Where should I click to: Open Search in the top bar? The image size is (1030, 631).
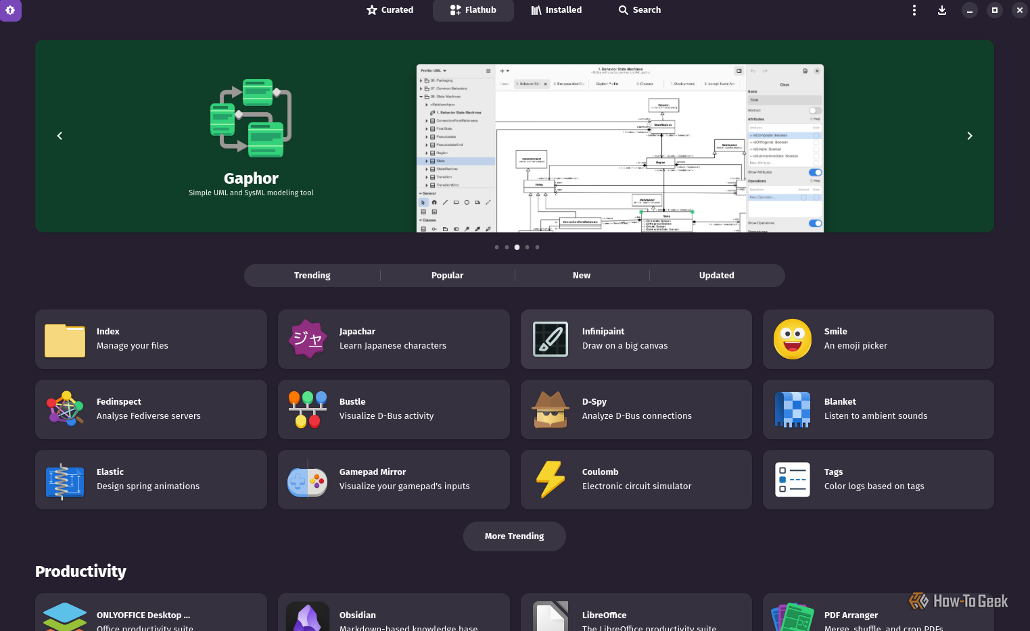point(638,9)
